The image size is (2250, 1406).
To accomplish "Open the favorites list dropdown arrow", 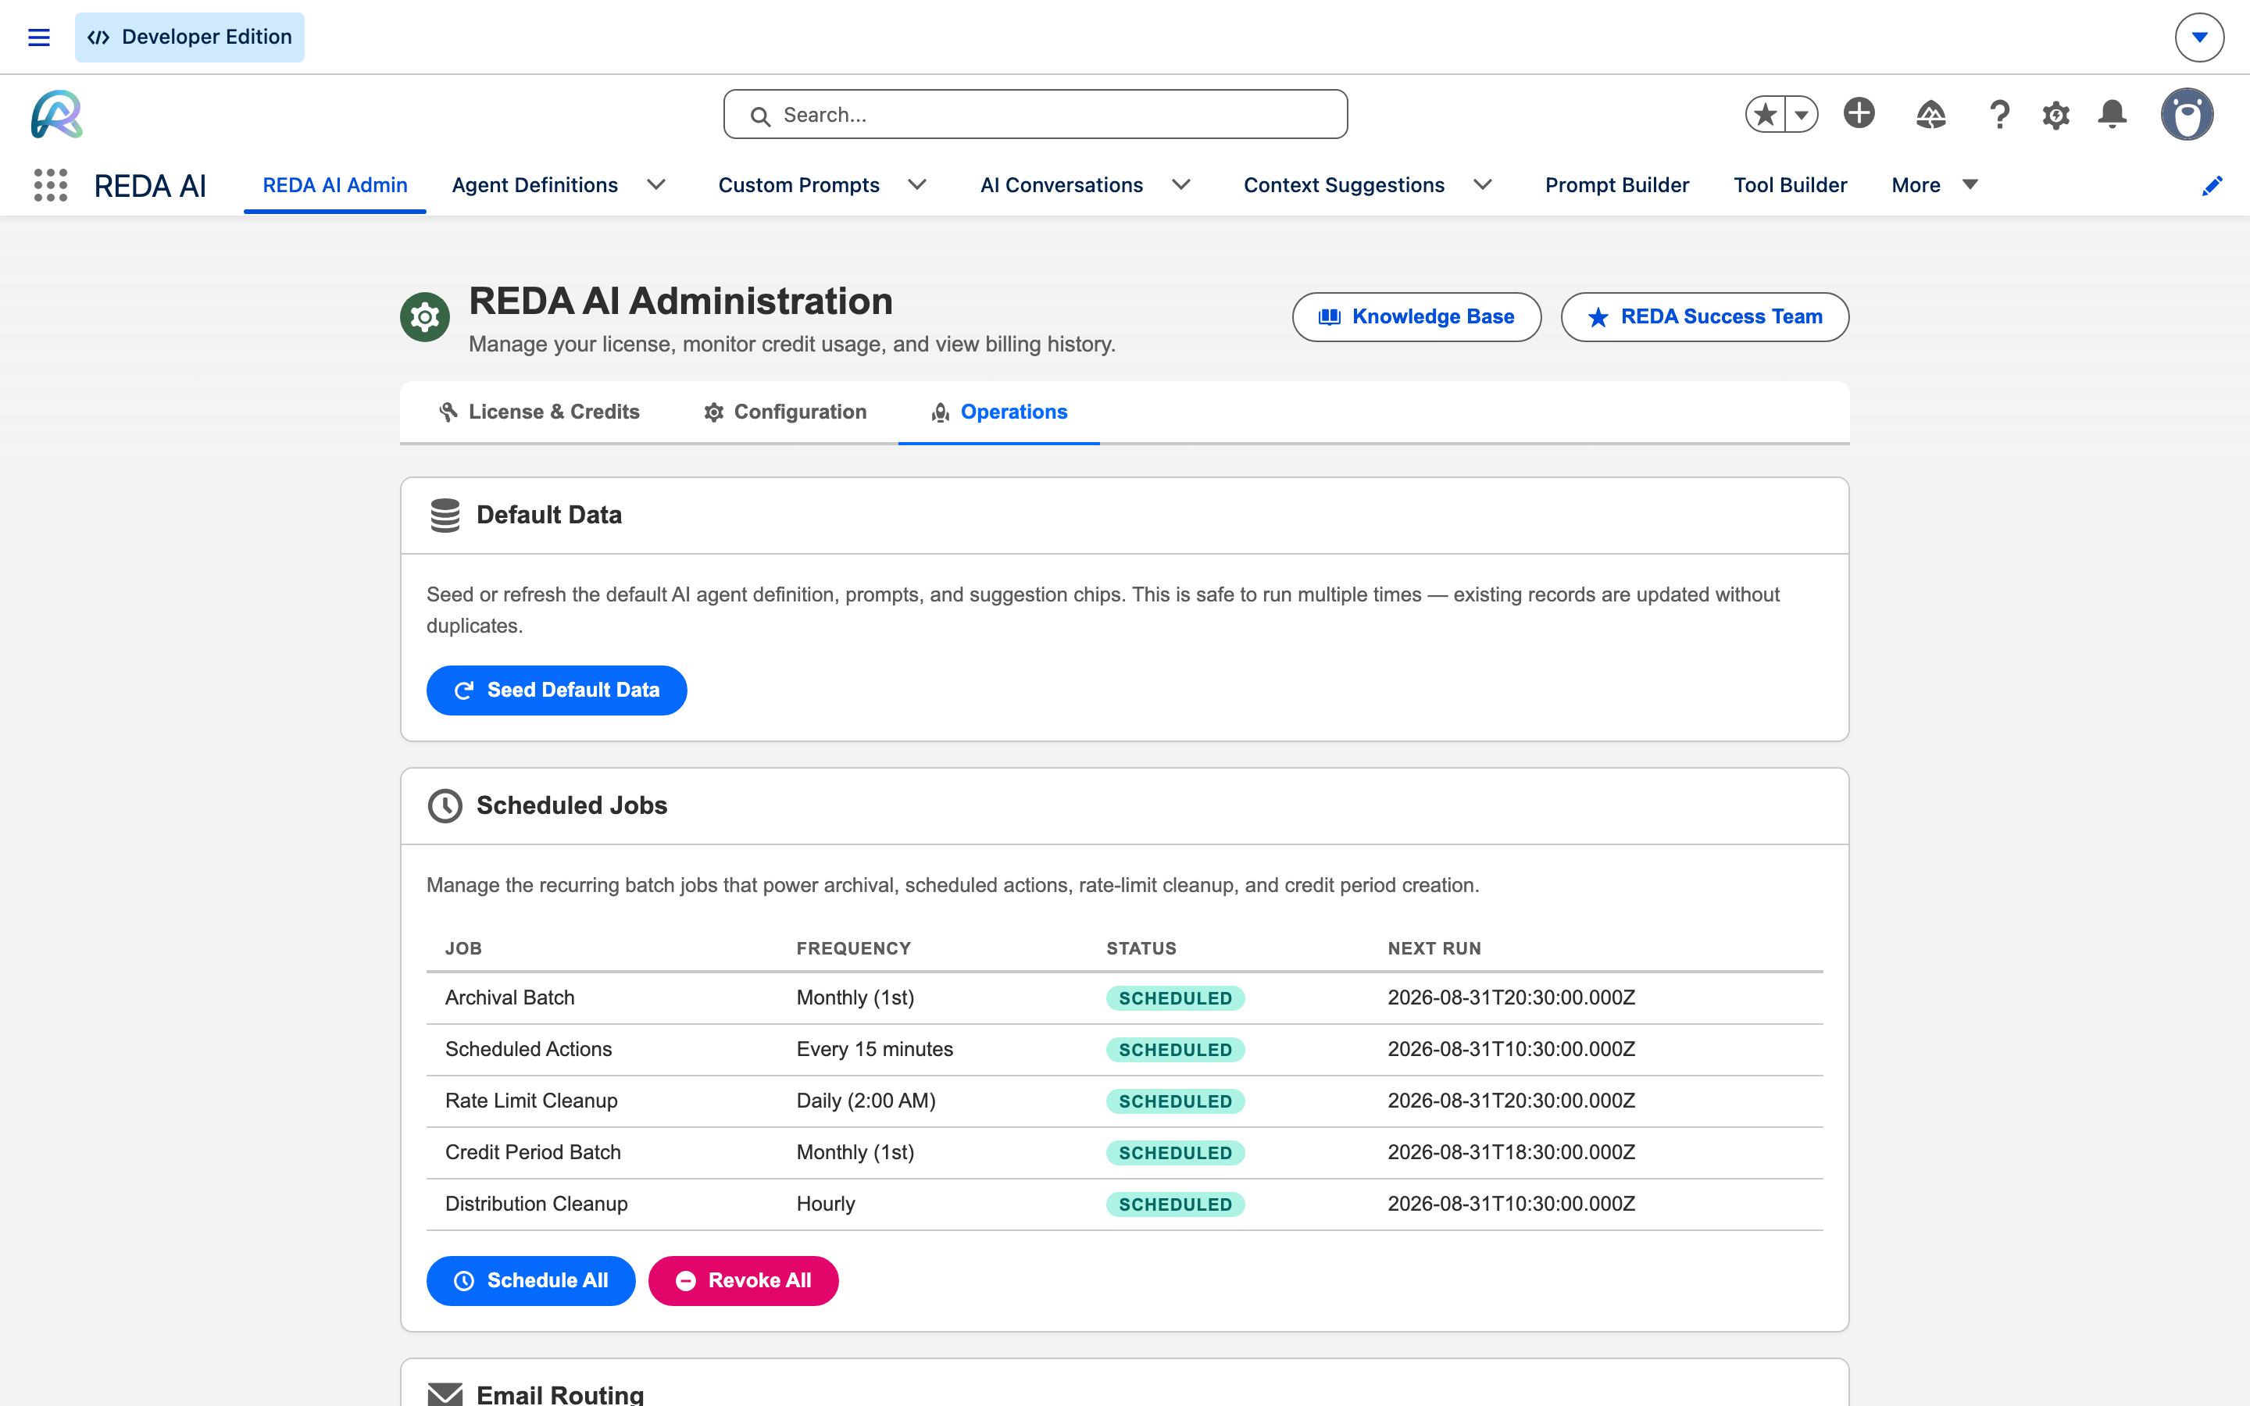I will [1801, 114].
